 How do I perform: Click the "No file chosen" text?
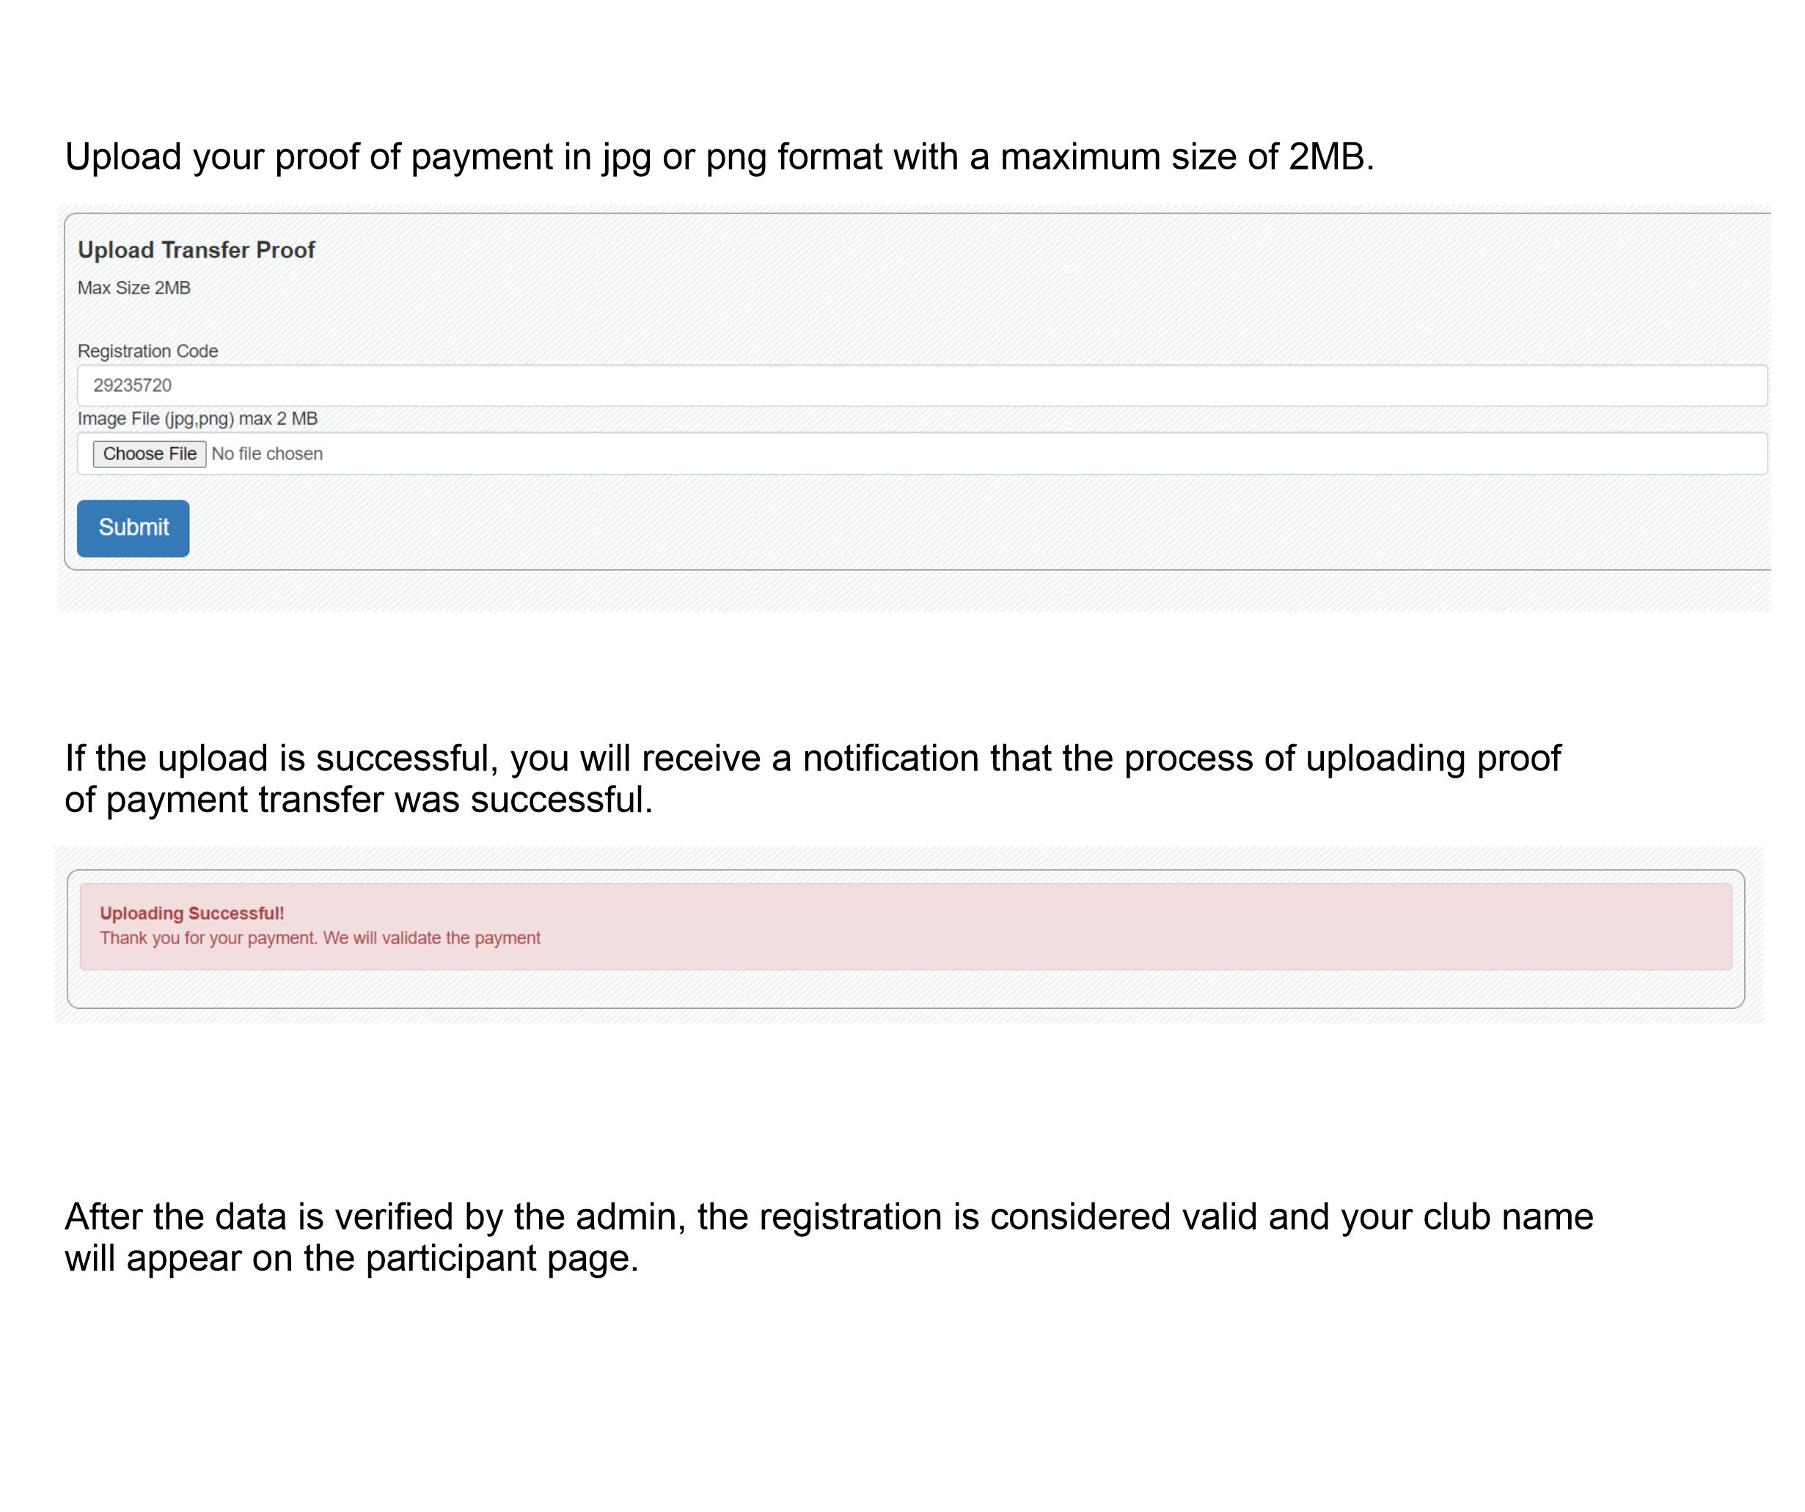point(267,454)
